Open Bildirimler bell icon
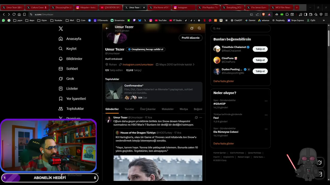Viewport: 330px width, 185px height. 61,59
